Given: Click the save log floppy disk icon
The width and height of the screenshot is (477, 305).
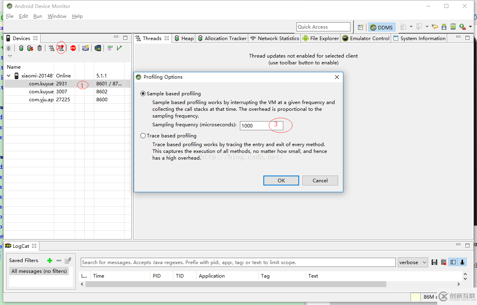Looking at the screenshot, I should coord(434,262).
